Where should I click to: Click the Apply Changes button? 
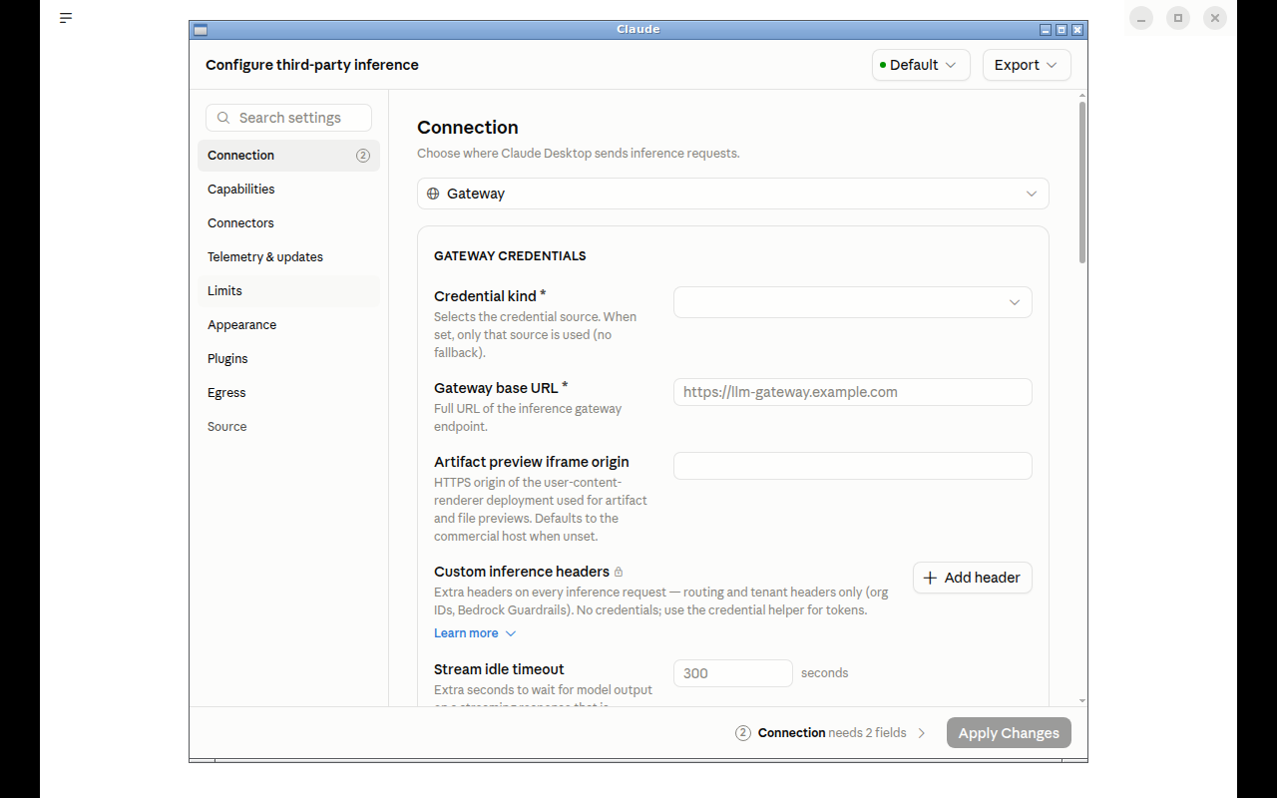1009,733
